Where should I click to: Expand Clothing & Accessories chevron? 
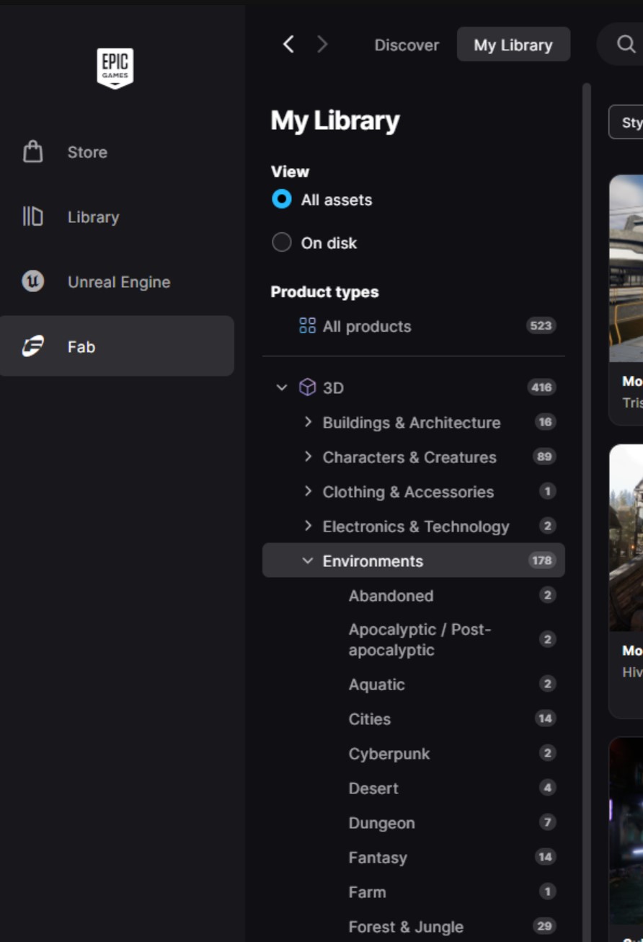[308, 491]
